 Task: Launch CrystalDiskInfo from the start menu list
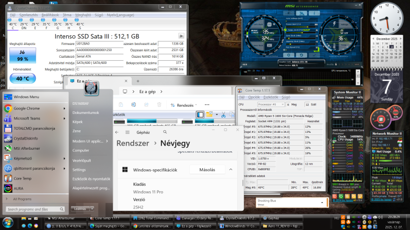click(x=34, y=138)
